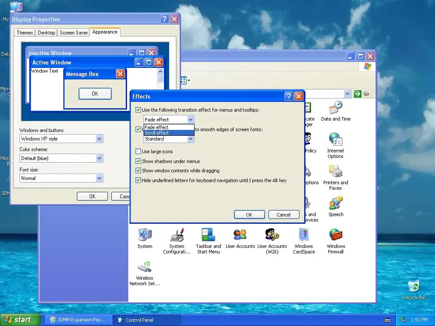The width and height of the screenshot is (435, 326).
Task: Open the System icon
Action: click(144, 238)
